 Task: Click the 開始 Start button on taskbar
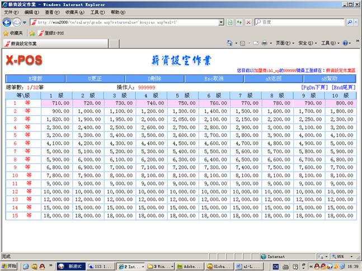coord(10,266)
